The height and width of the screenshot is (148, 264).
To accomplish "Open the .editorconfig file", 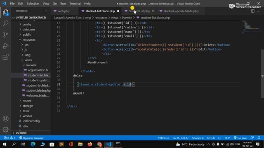I will 31,121.
